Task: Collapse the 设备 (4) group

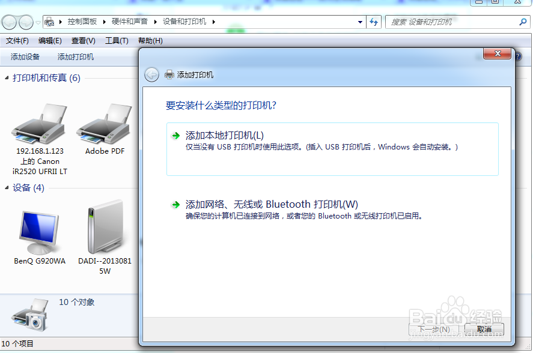Action: (7, 187)
